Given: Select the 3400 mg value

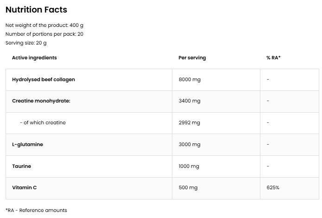Looking at the screenshot, I should tap(189, 101).
